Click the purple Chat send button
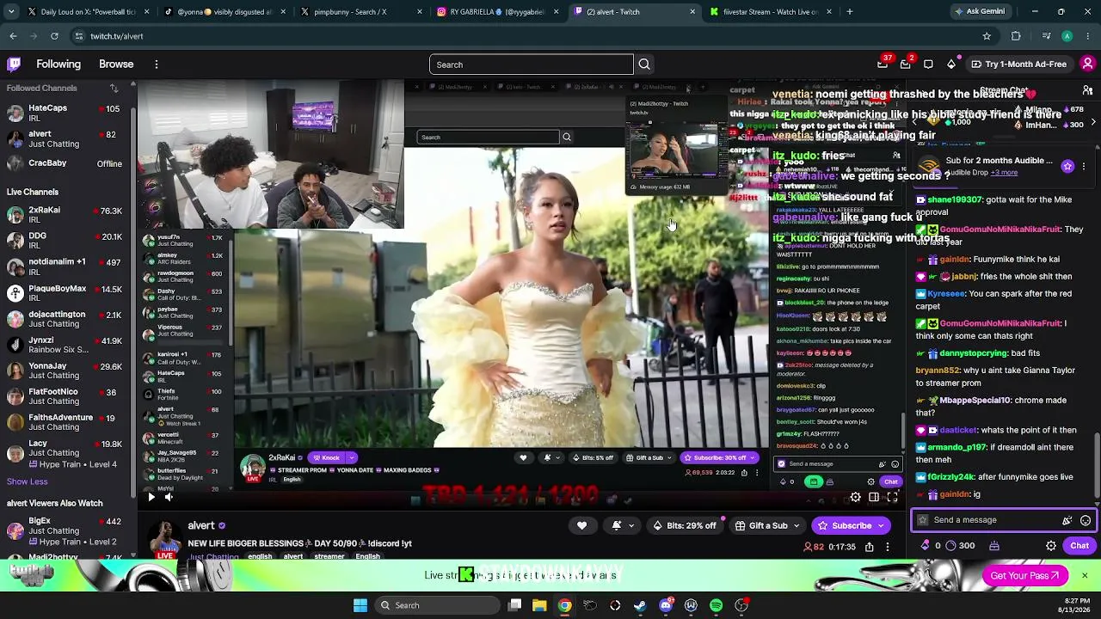The width and height of the screenshot is (1101, 619). [x=1079, y=546]
